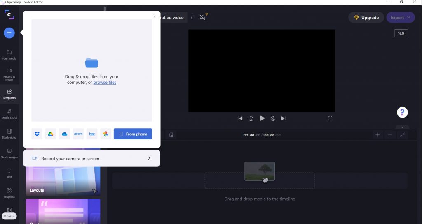This screenshot has height=224, width=422.
Task: Open the Graphics sidebar section
Action: 9,193
